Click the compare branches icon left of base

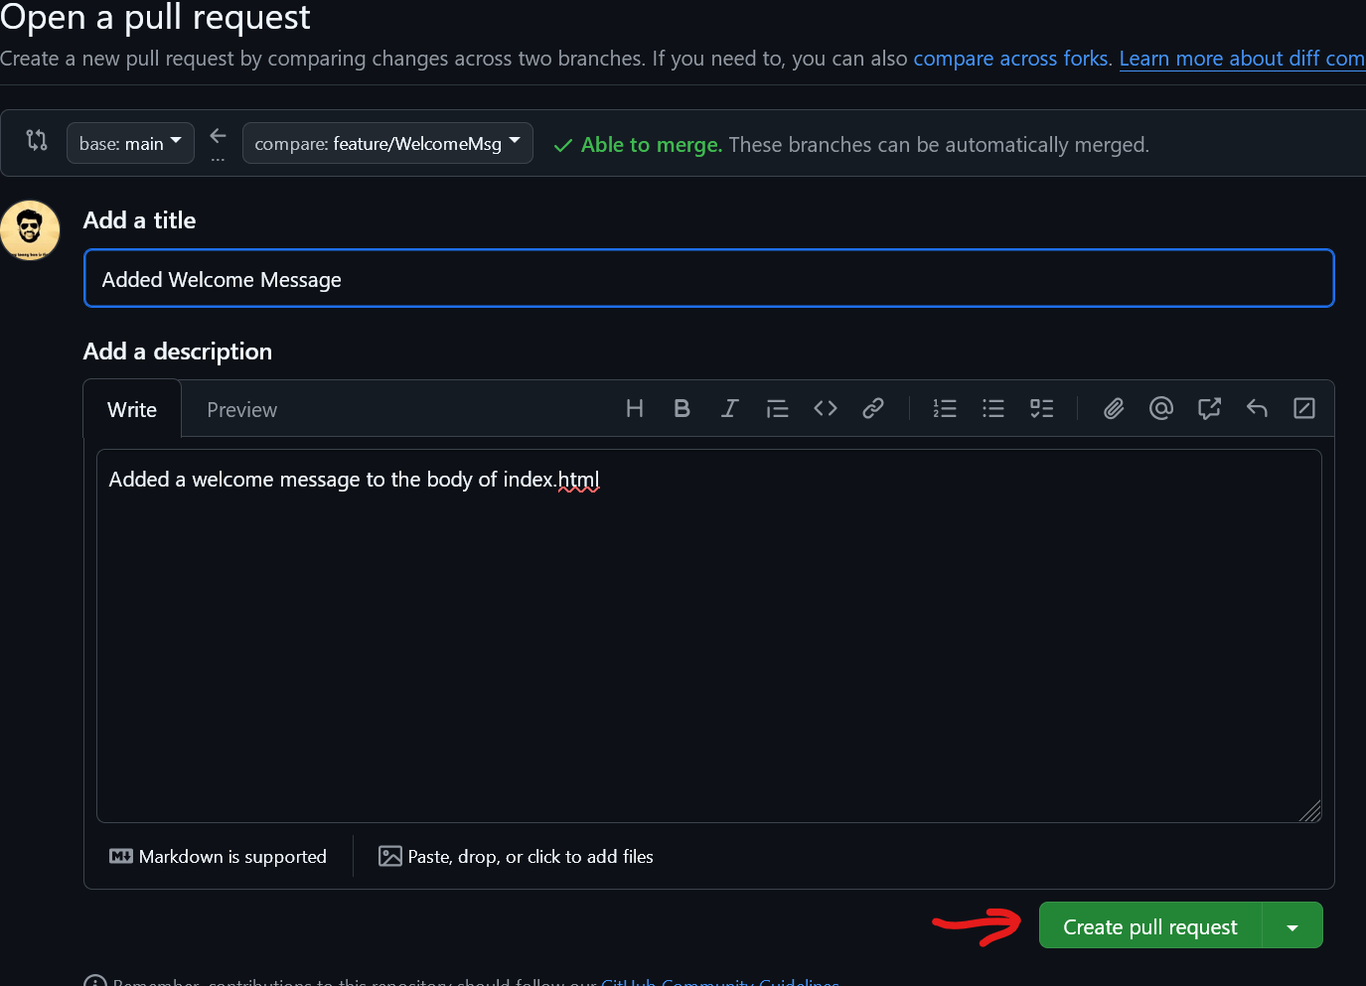(x=37, y=140)
